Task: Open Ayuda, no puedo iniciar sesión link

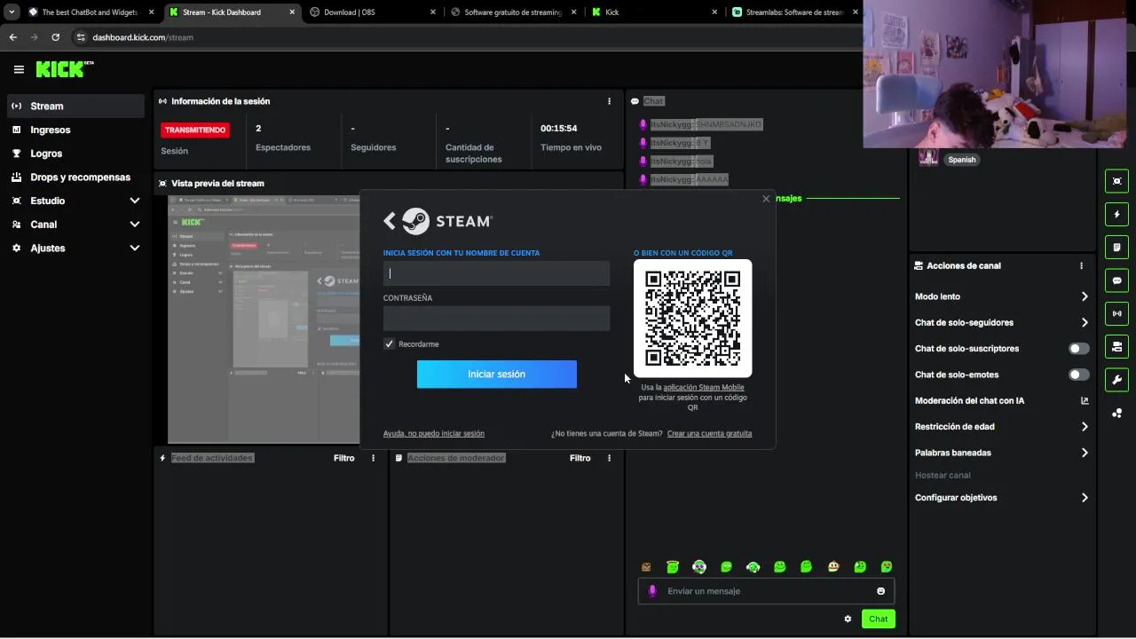Action: point(434,434)
